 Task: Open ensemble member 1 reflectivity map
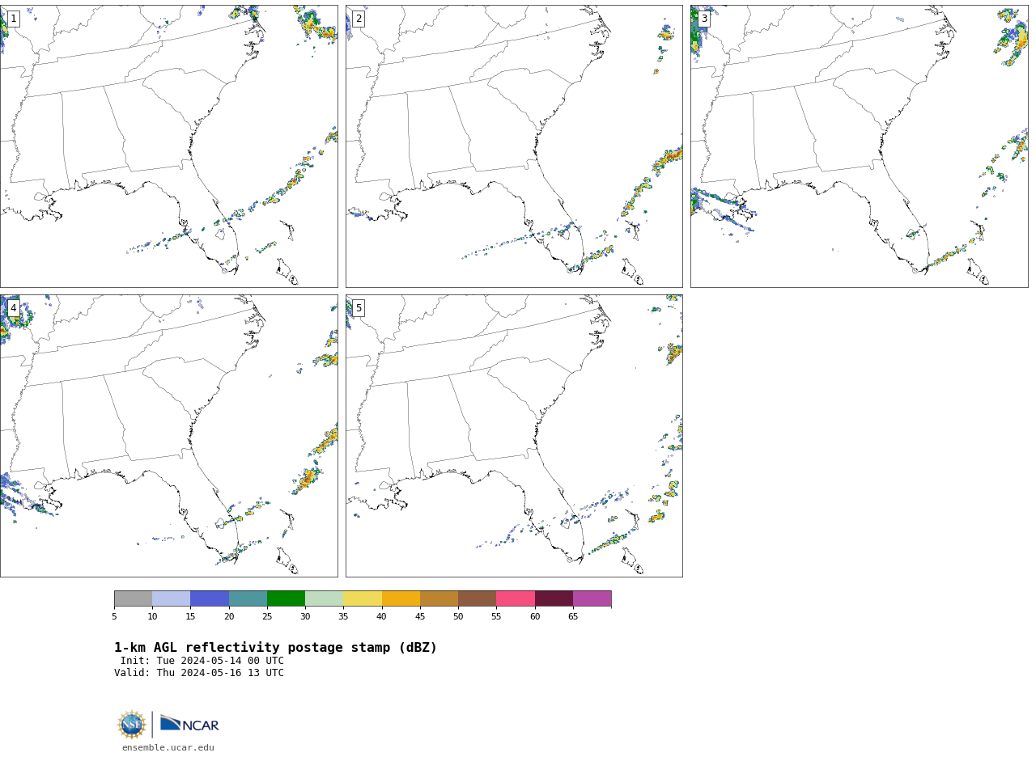tap(168, 146)
